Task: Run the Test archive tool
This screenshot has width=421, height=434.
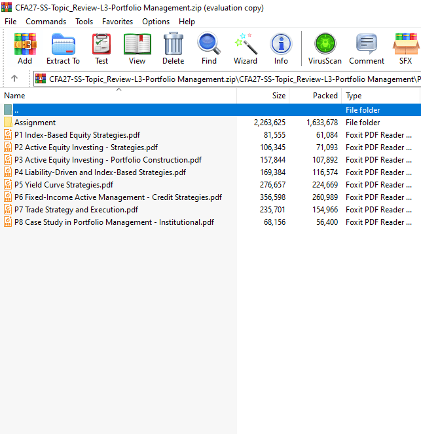Action: [101, 49]
